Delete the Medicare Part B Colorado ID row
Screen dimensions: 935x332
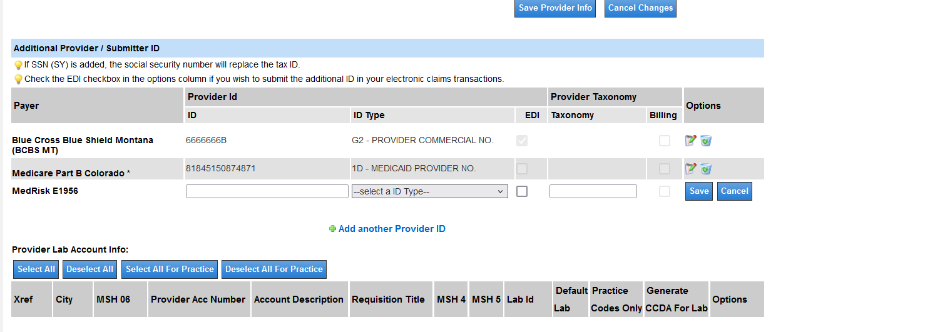click(706, 169)
